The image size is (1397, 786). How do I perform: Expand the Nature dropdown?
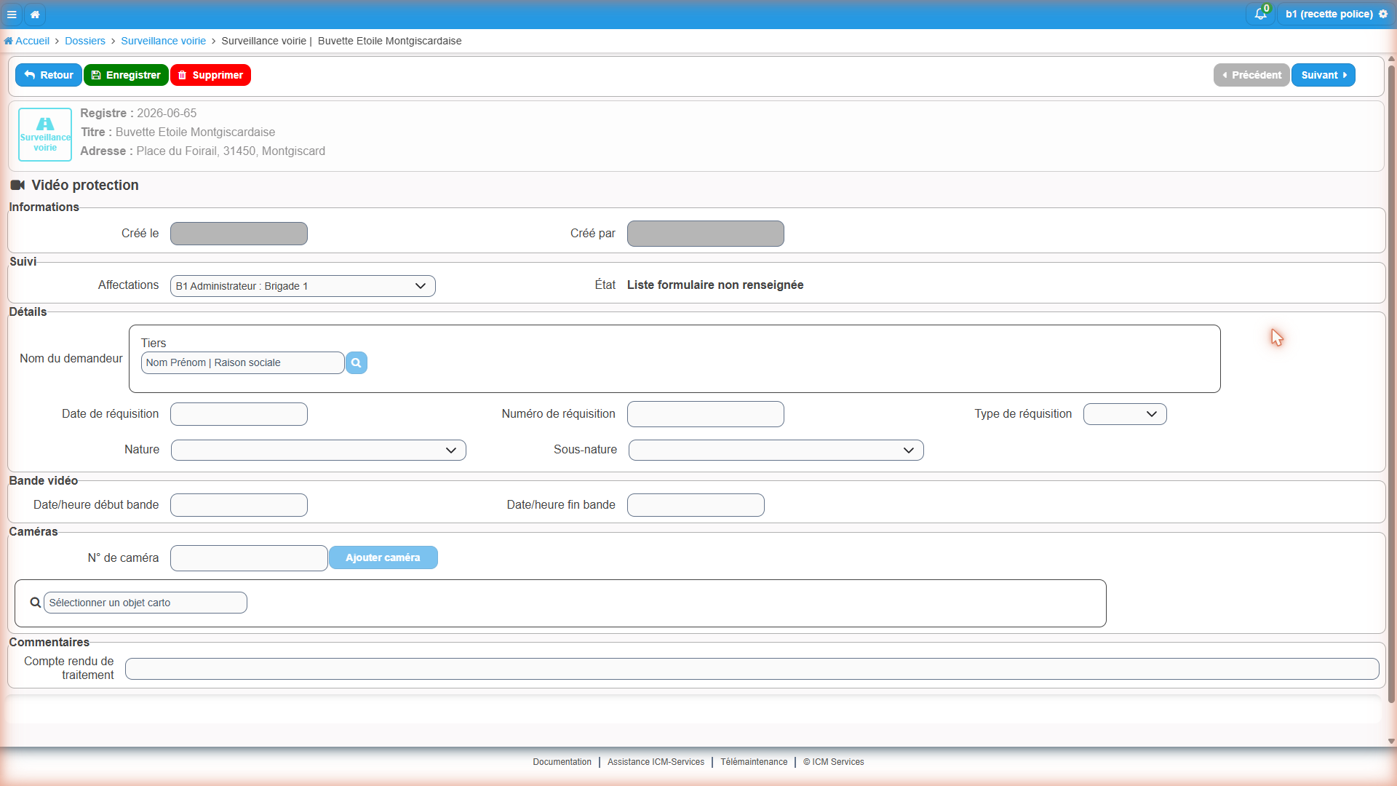click(x=319, y=450)
